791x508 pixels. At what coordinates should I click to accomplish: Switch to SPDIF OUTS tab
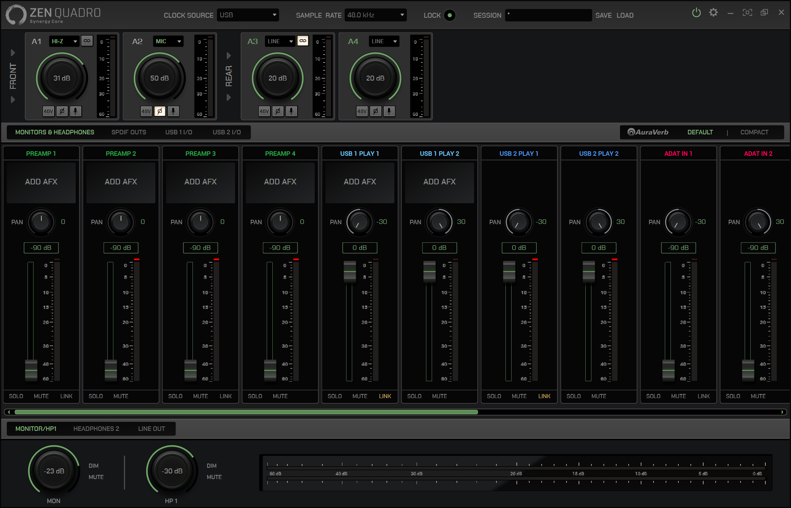click(x=129, y=132)
